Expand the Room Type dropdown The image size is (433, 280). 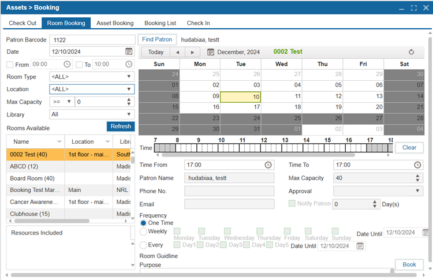coord(129,76)
